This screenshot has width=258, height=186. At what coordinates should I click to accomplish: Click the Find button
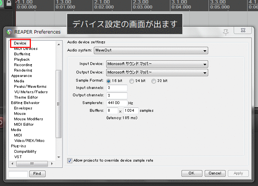pyautogui.click(x=37, y=174)
